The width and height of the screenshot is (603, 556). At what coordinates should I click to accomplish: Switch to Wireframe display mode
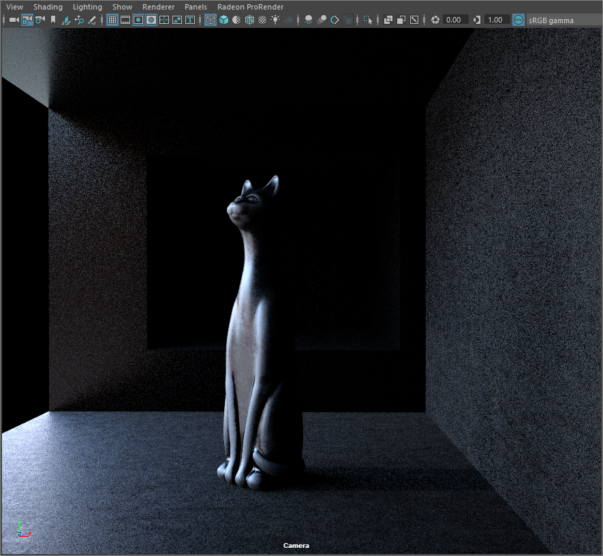point(211,20)
